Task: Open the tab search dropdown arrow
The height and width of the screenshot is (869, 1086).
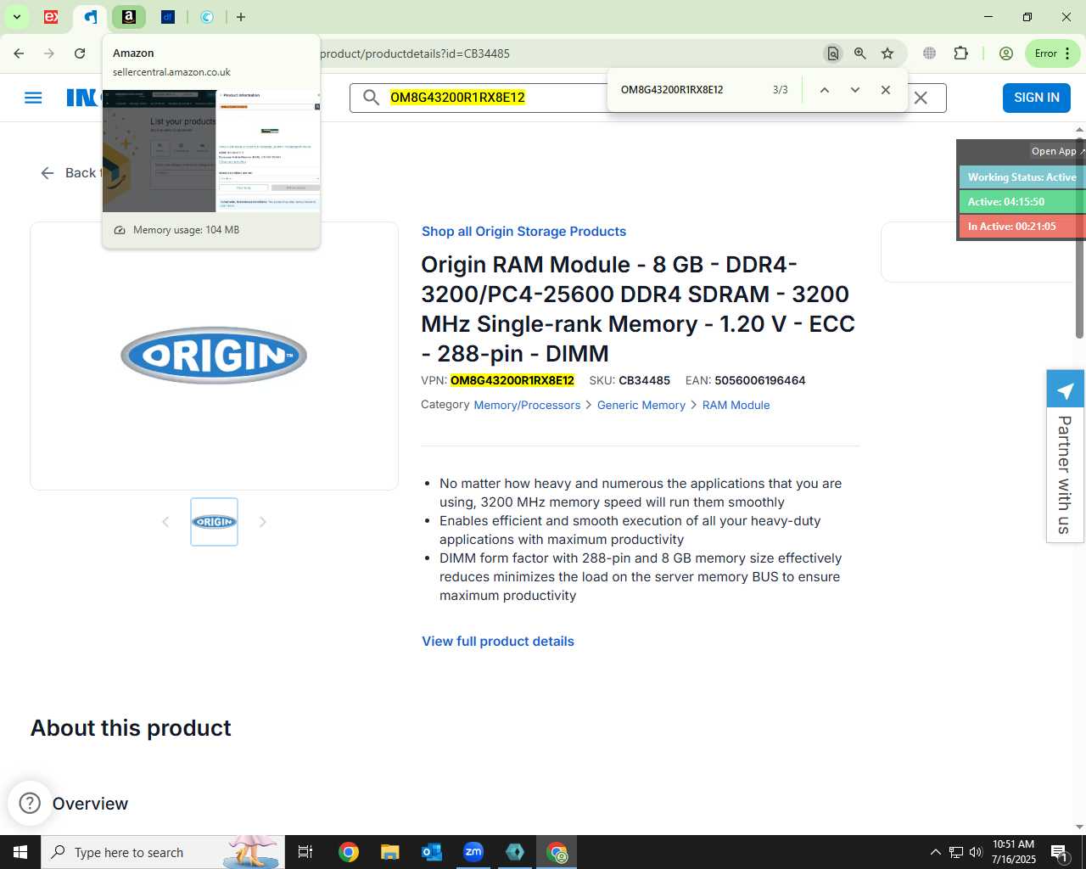Action: pyautogui.click(x=16, y=17)
